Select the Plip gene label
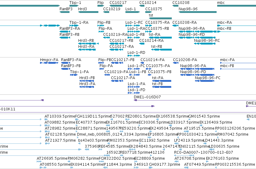Image resolution: width=256 pixels, height=169 pixels. [x=100, y=3]
